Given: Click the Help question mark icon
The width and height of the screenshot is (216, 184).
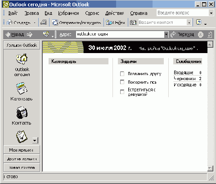Looking at the screenshot, I should tap(198, 22).
